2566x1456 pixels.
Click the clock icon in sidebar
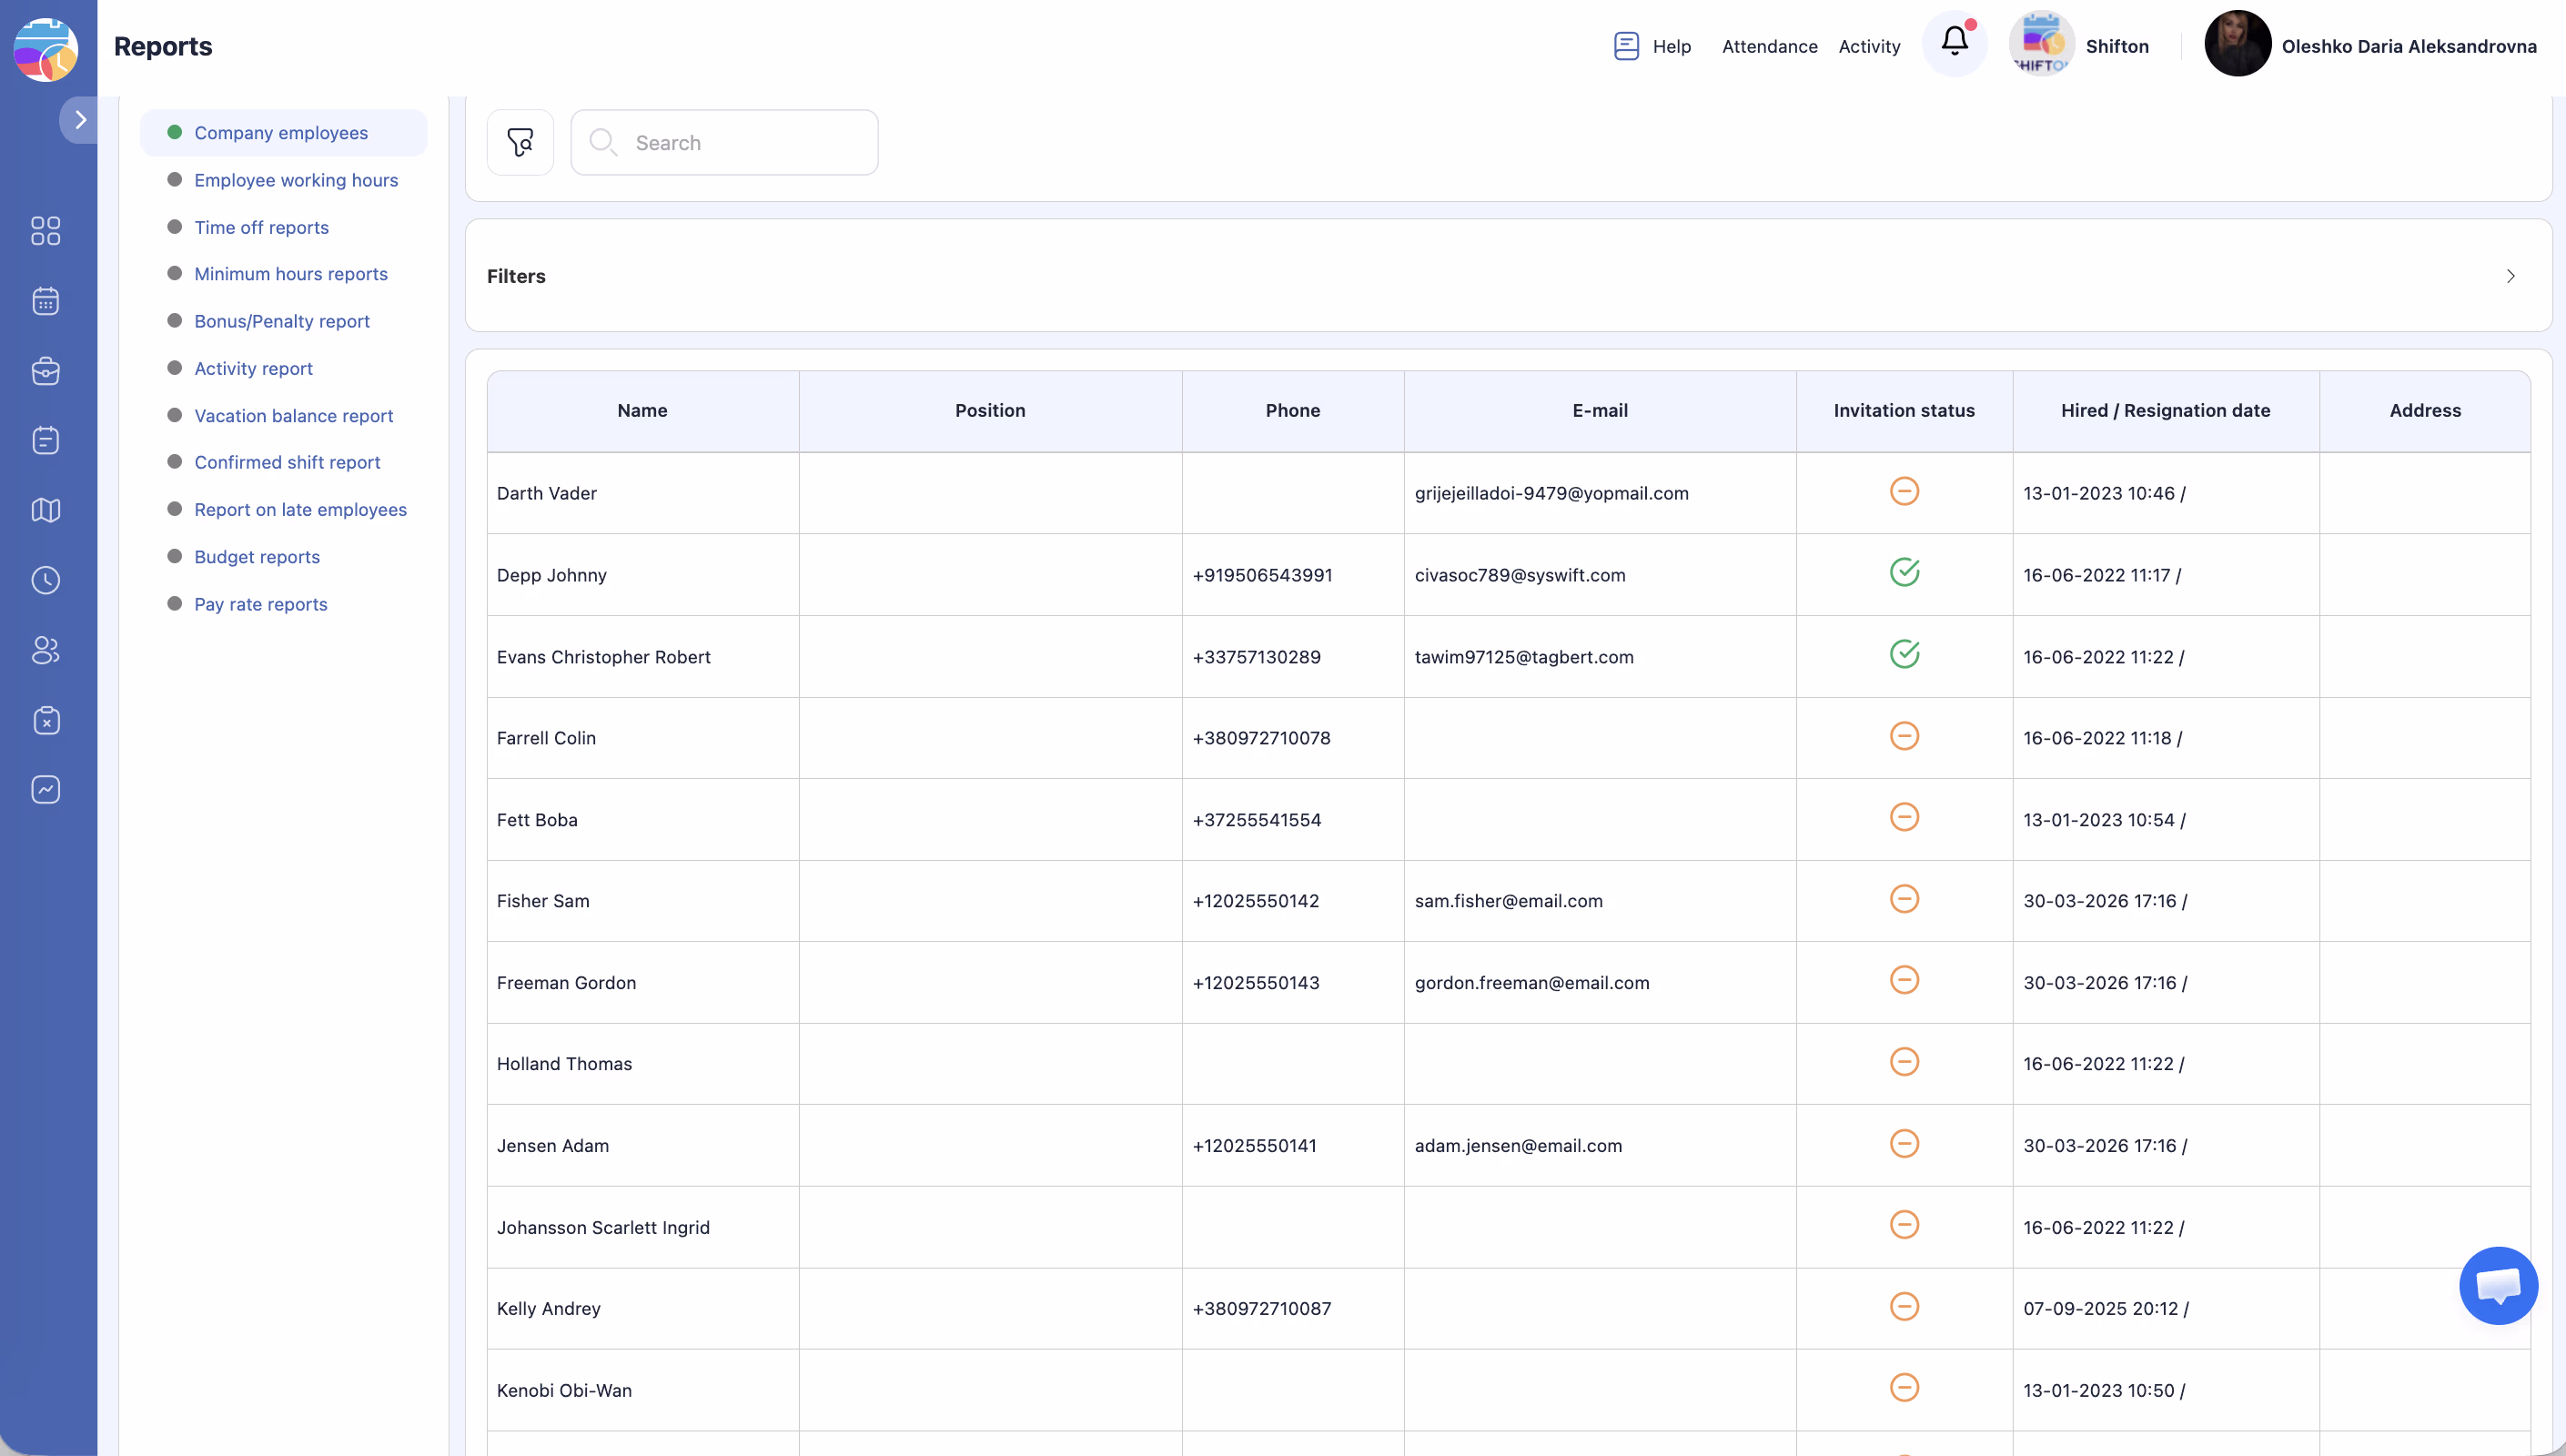[x=46, y=580]
